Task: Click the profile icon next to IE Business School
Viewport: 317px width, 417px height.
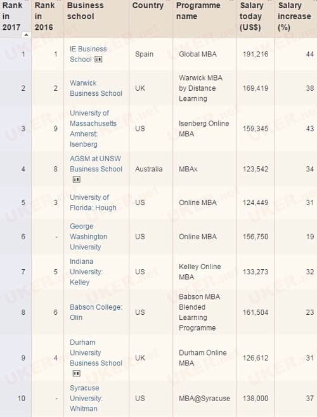Action: [x=98, y=59]
